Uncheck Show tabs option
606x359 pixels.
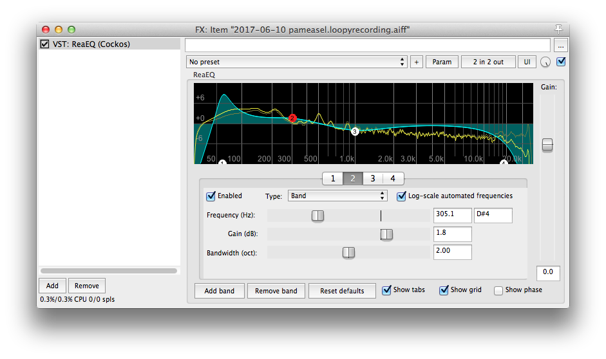386,290
